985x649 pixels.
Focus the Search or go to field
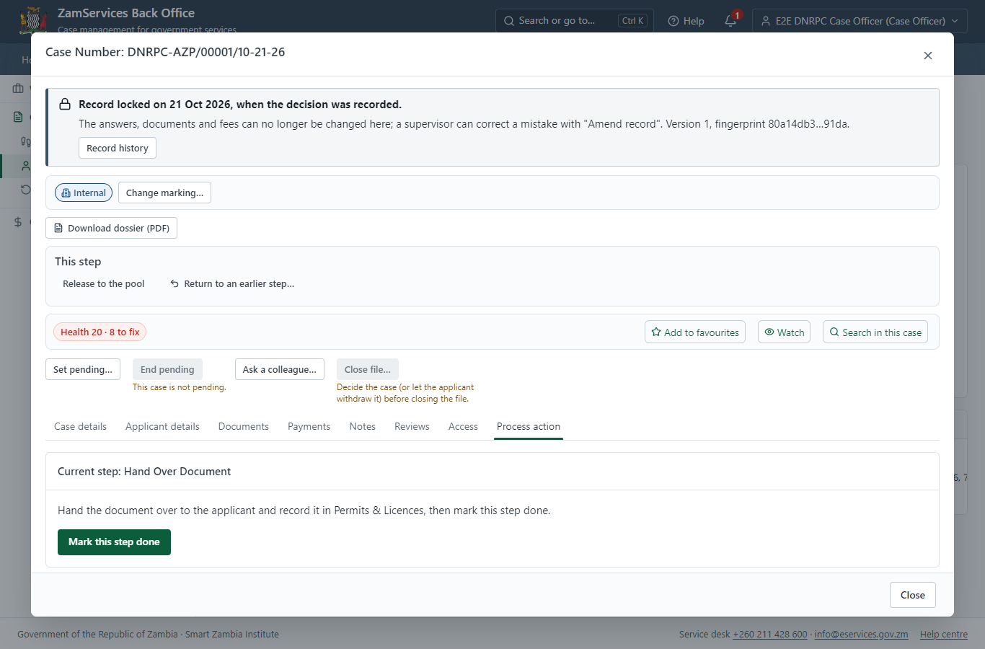pyautogui.click(x=575, y=21)
